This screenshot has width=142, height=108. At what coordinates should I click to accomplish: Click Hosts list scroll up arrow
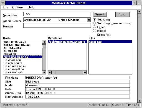44,42
